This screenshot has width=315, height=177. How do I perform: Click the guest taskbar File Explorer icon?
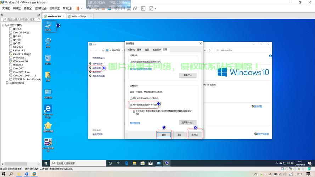pos(134,163)
